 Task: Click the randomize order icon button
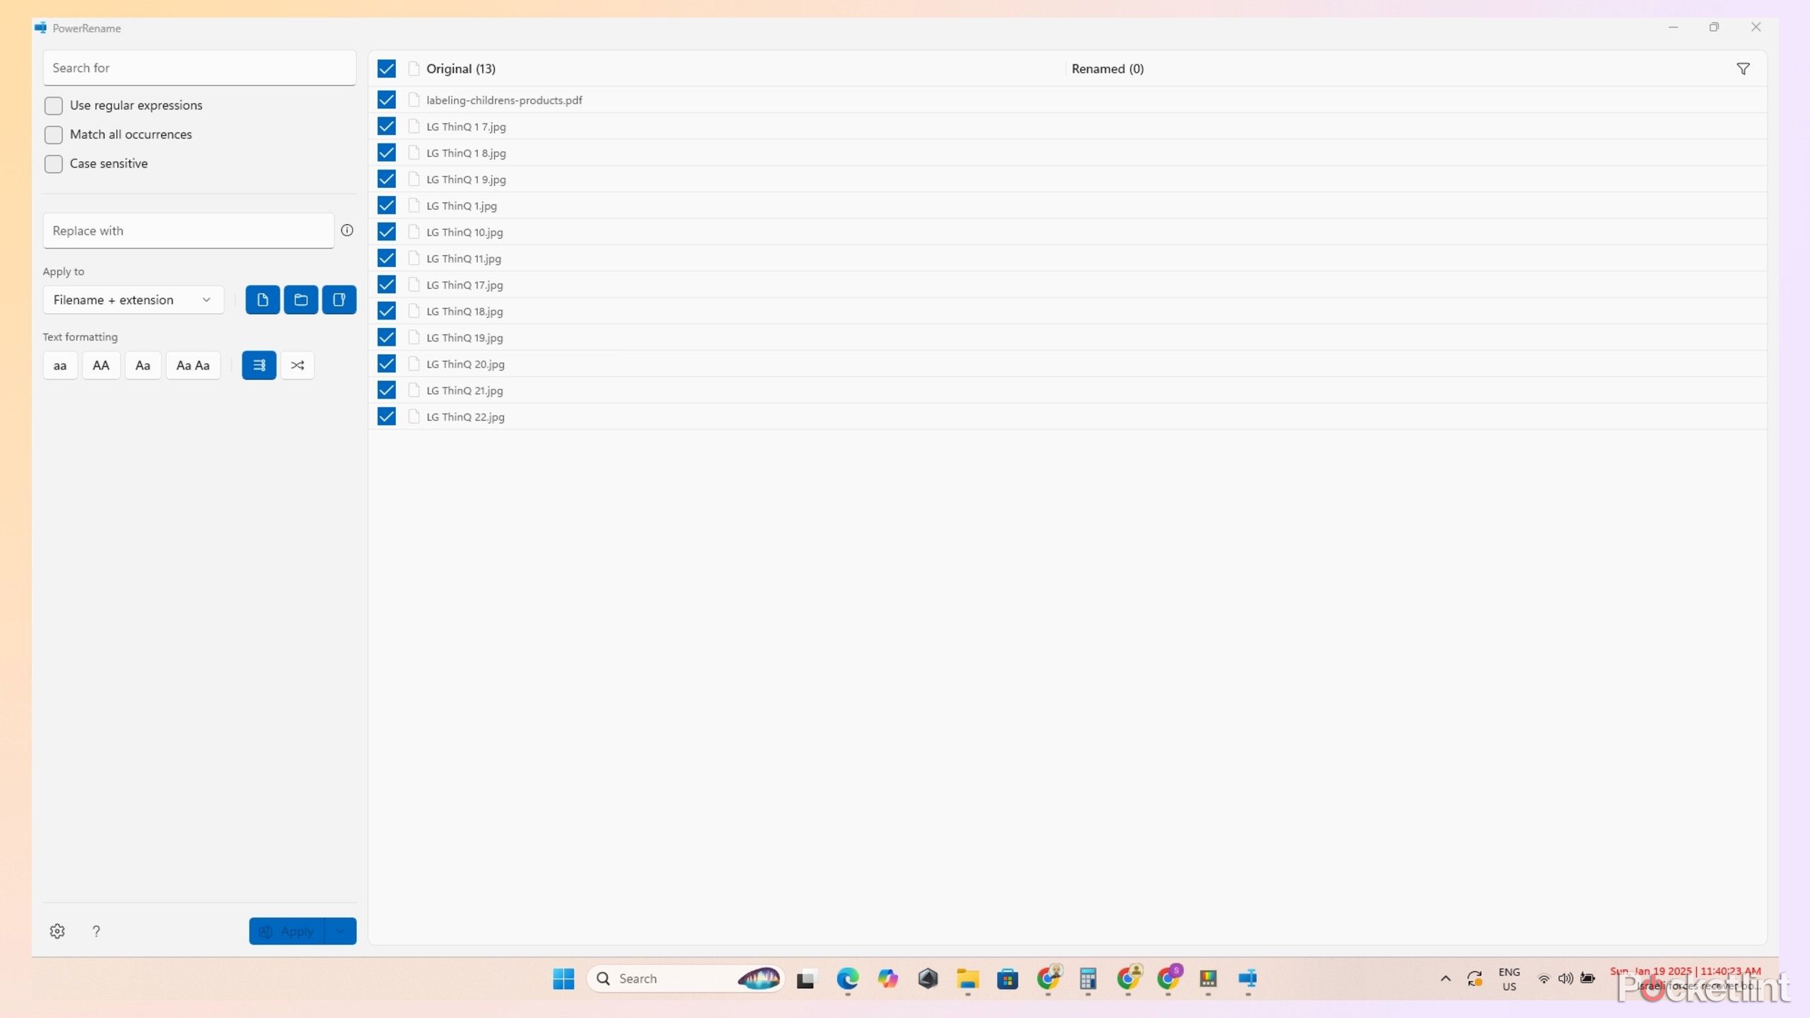[x=297, y=364]
